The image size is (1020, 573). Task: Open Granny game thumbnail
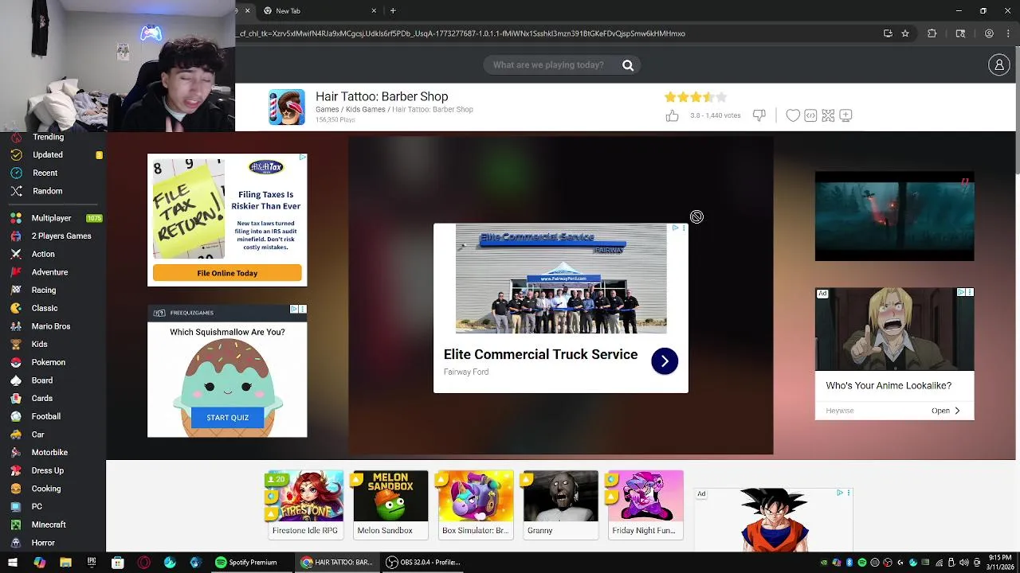pyautogui.click(x=560, y=505)
